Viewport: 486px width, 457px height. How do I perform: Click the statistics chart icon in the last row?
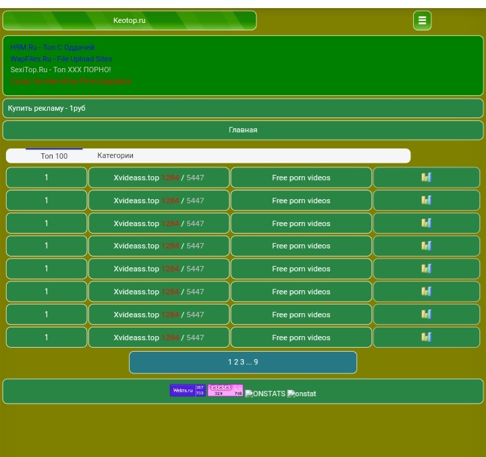(426, 337)
